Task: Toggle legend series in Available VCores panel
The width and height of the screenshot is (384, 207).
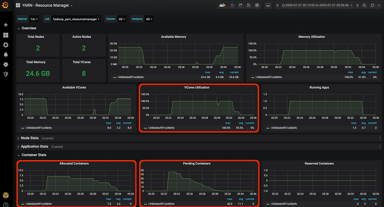Action: click(39, 128)
